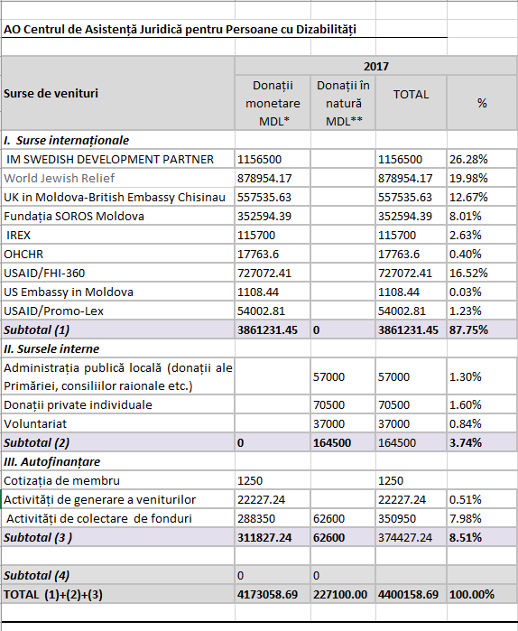Select the Voluntariat in-kind value 37000

tap(343, 423)
